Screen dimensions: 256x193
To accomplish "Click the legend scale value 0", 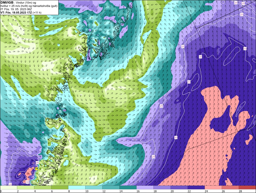I will [1, 191].
